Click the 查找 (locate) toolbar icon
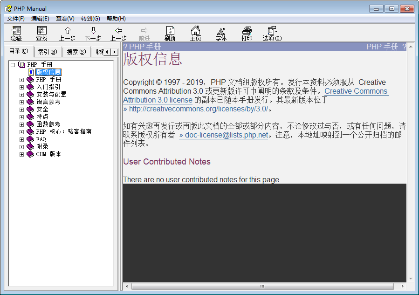This screenshot has width=419, height=295. pos(42,31)
